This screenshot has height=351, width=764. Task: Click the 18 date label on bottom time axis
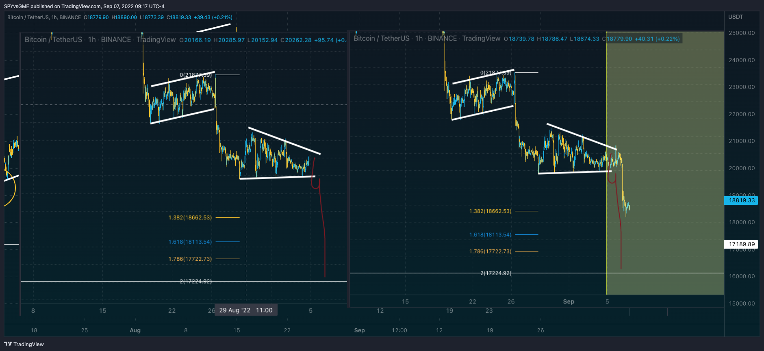point(34,330)
